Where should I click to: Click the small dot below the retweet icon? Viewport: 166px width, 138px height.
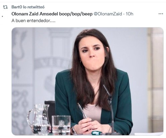[x=2, y=16]
